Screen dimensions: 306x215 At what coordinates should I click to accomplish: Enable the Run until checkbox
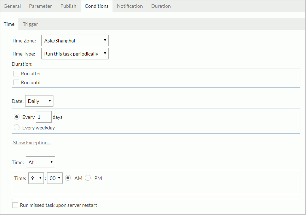[x=16, y=82]
